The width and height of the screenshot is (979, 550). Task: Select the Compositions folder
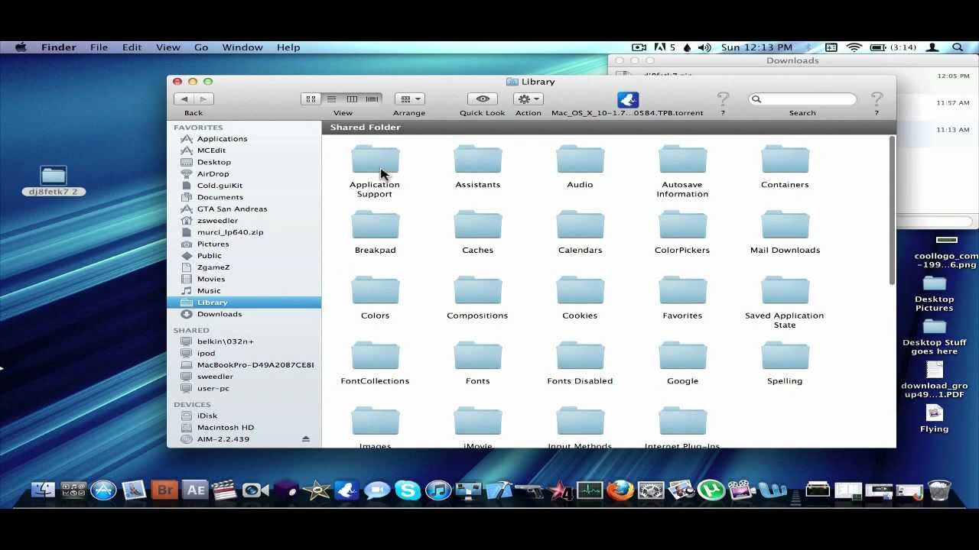[x=478, y=298]
